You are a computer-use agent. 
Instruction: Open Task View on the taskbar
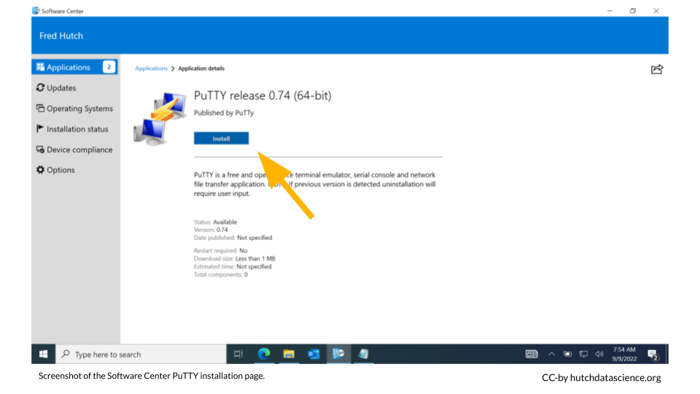point(238,355)
